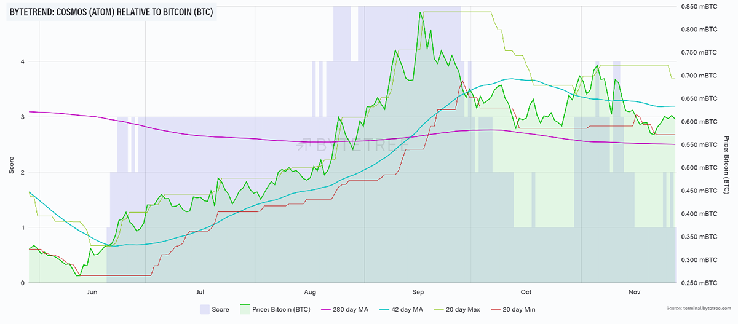Image resolution: width=738 pixels, height=324 pixels.
Task: Click the Aug label on the x-axis
Action: point(310,293)
